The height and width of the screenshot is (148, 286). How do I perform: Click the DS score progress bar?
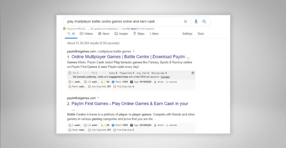pyautogui.click(x=84, y=73)
